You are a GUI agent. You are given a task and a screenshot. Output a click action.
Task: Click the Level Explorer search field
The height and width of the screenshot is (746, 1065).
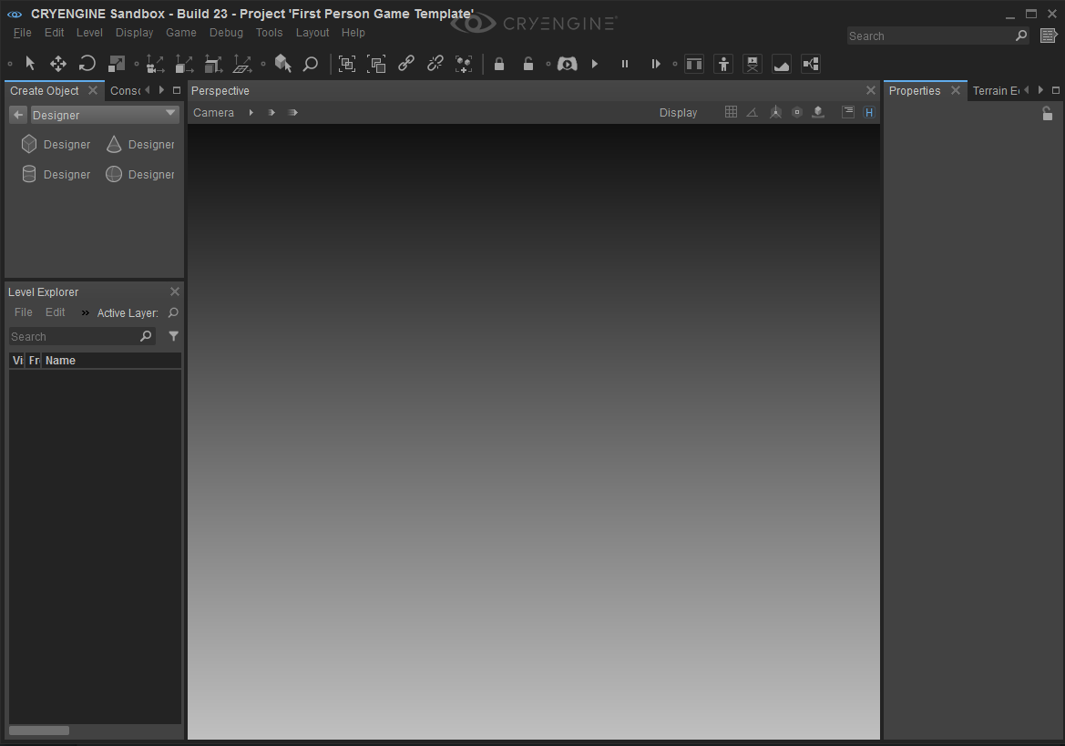point(81,336)
